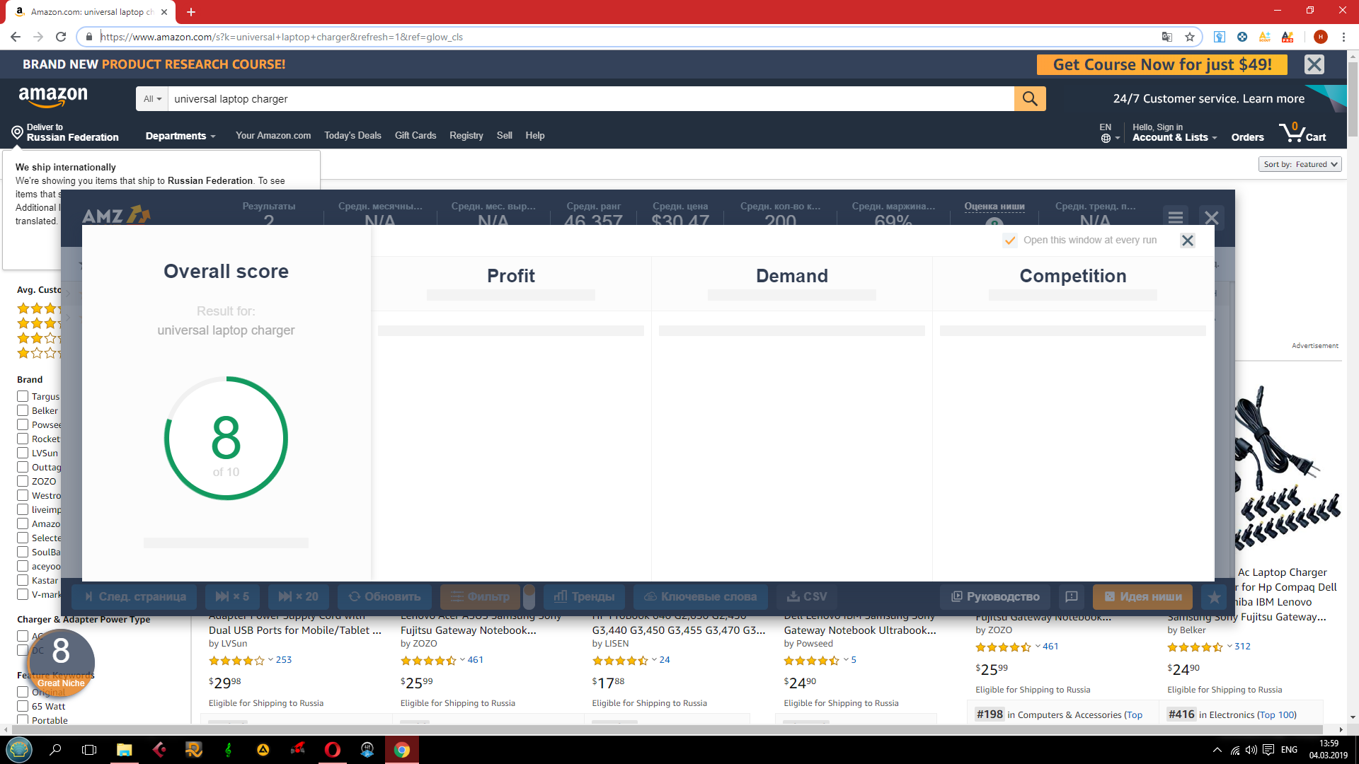Enable the 65 Watt filter checkbox
This screenshot has width=1359, height=764.
click(x=23, y=706)
